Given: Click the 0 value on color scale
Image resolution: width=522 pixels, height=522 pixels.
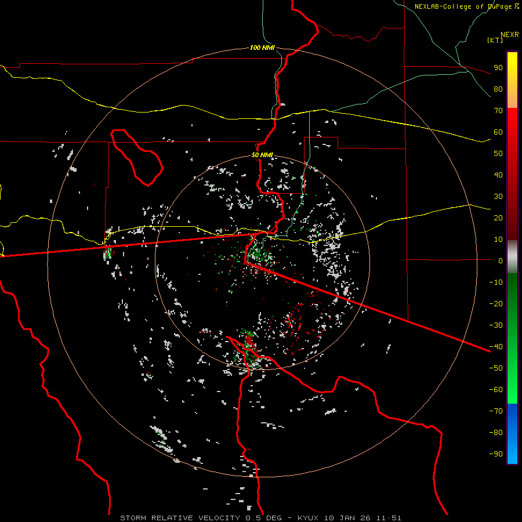Looking at the screenshot, I should click(x=501, y=260).
